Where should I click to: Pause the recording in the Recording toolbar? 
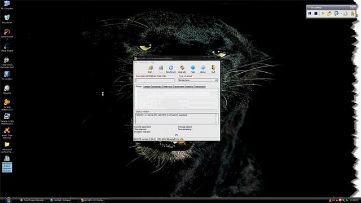point(310,14)
